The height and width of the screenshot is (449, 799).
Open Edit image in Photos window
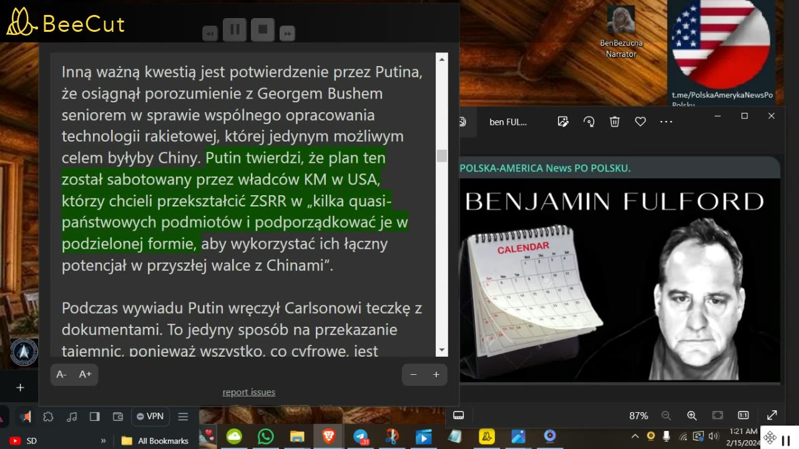pos(563,122)
